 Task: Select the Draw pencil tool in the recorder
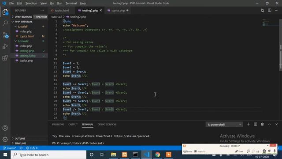tap(239, 151)
